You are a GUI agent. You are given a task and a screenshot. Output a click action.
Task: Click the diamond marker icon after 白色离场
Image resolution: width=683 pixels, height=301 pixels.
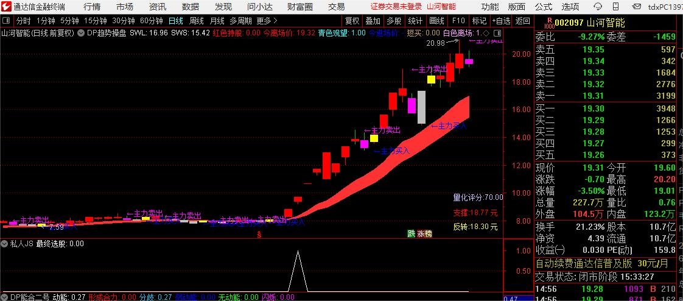coord(486,33)
